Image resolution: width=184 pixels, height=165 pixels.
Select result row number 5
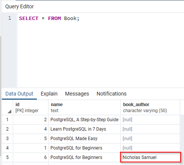point(8,157)
